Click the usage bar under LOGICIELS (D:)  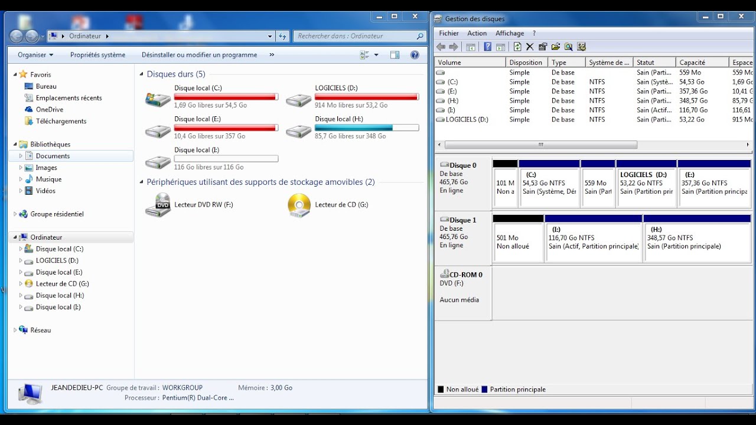367,96
